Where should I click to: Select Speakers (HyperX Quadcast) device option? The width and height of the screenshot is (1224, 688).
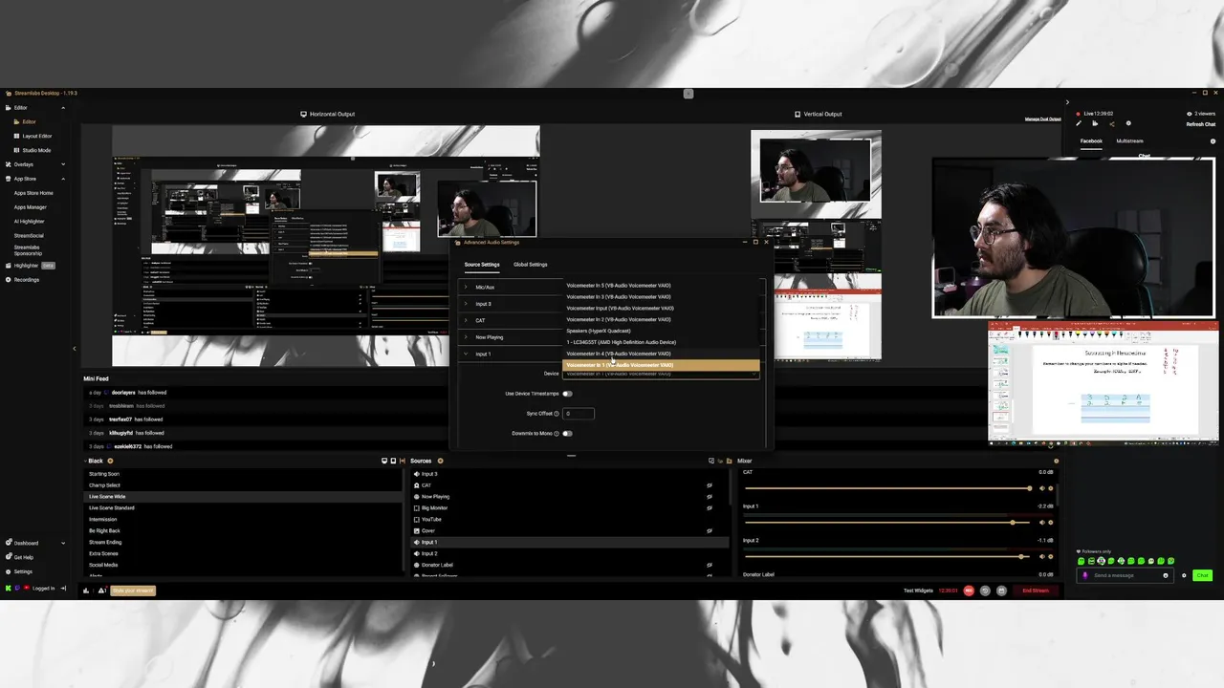point(662,331)
